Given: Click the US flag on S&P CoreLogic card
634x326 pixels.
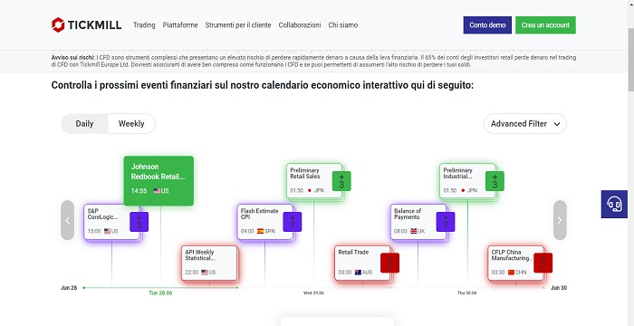Looking at the screenshot, I should click(107, 231).
